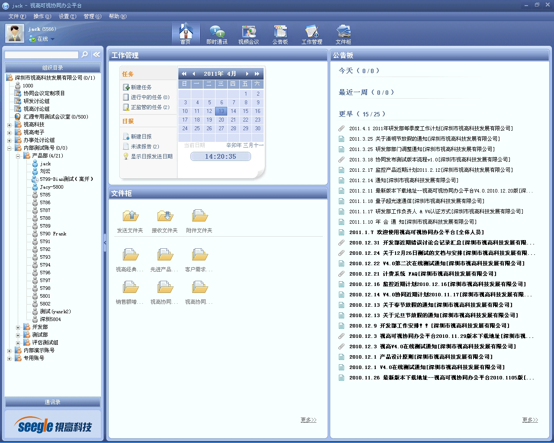Open the 销售额增 folder

(x=130, y=292)
